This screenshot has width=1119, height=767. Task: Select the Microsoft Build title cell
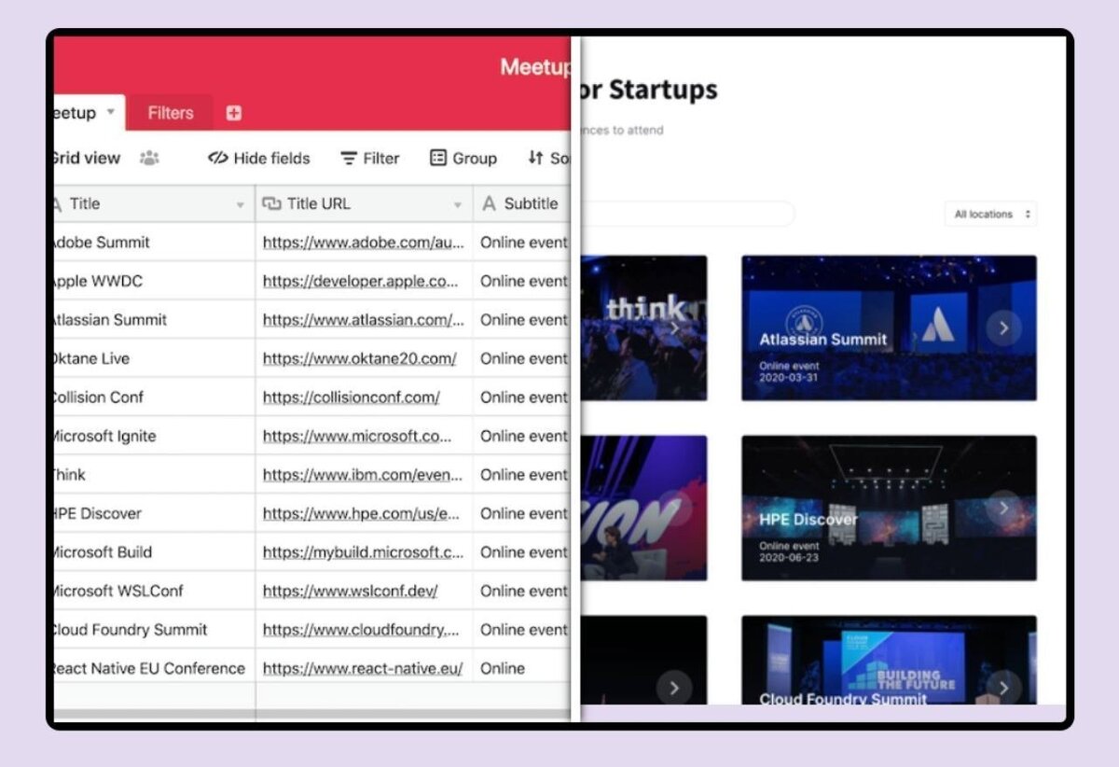pos(154,552)
